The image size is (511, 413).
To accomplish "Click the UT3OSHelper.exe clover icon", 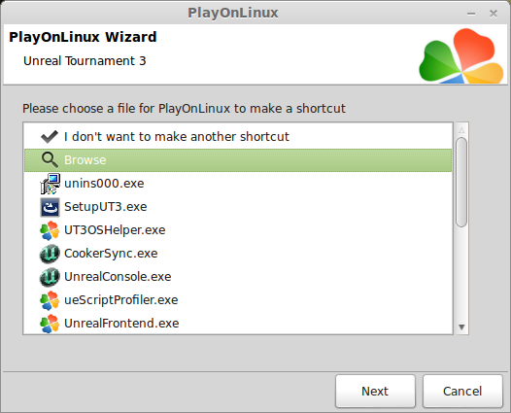I will [x=50, y=230].
